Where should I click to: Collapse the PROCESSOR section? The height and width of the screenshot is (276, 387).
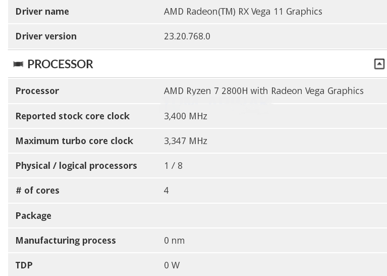click(x=379, y=64)
